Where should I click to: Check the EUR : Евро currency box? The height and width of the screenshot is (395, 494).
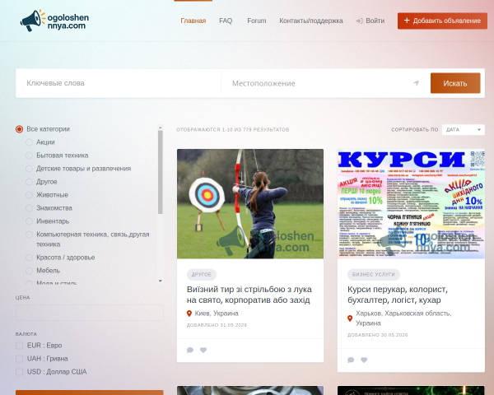point(19,346)
